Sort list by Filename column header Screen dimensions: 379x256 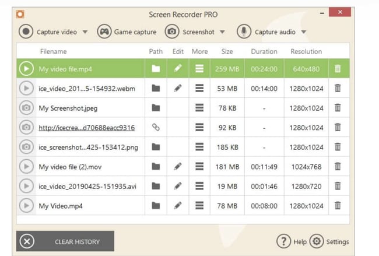pyautogui.click(x=53, y=51)
